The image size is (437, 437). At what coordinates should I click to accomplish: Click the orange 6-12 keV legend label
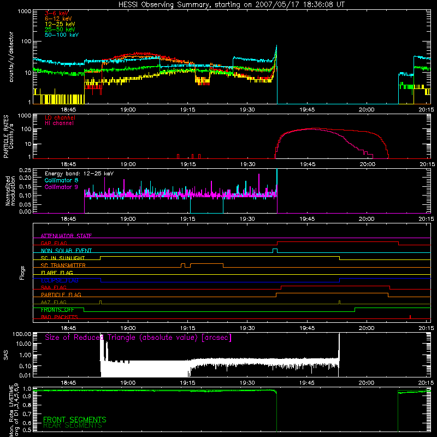point(58,19)
